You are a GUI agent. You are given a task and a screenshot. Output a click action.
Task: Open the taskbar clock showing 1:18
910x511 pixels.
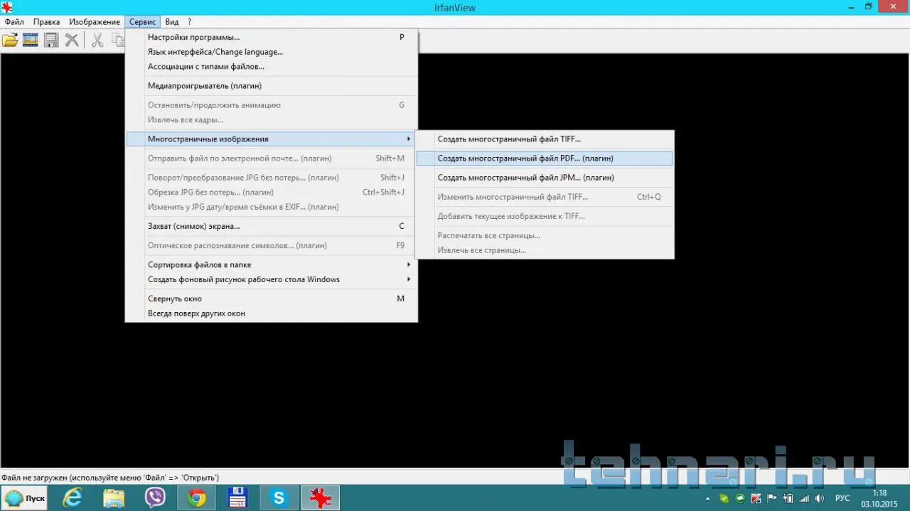coord(879,498)
